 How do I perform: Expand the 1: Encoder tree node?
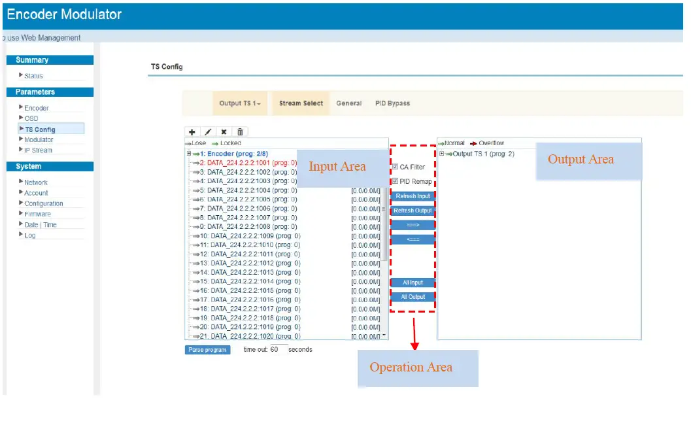pos(189,154)
